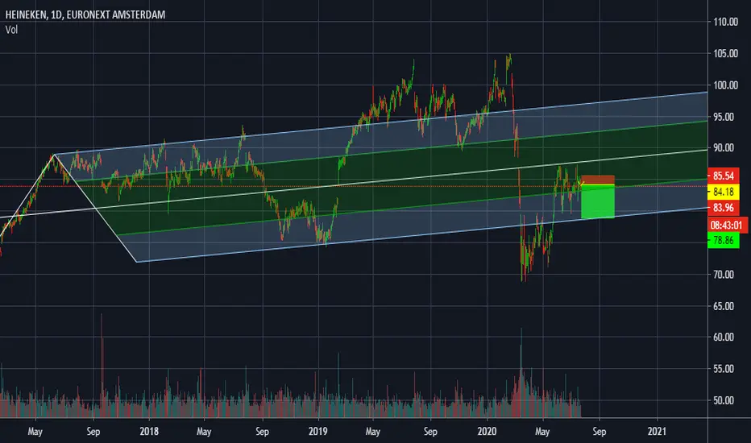Screen dimensions: 751x443
Task: Click the 2020 time axis label
Action: tap(487, 432)
